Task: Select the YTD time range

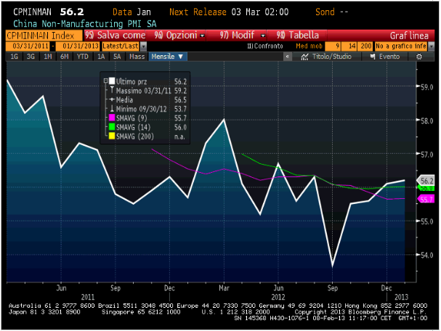Action: click(84, 56)
